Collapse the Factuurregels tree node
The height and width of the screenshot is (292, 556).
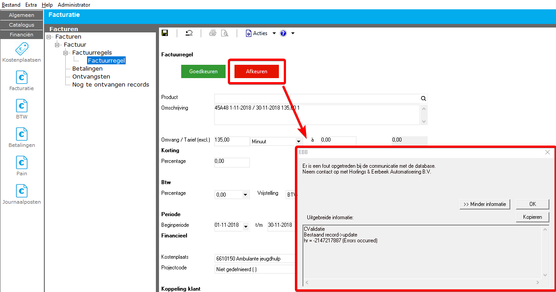[x=66, y=53]
